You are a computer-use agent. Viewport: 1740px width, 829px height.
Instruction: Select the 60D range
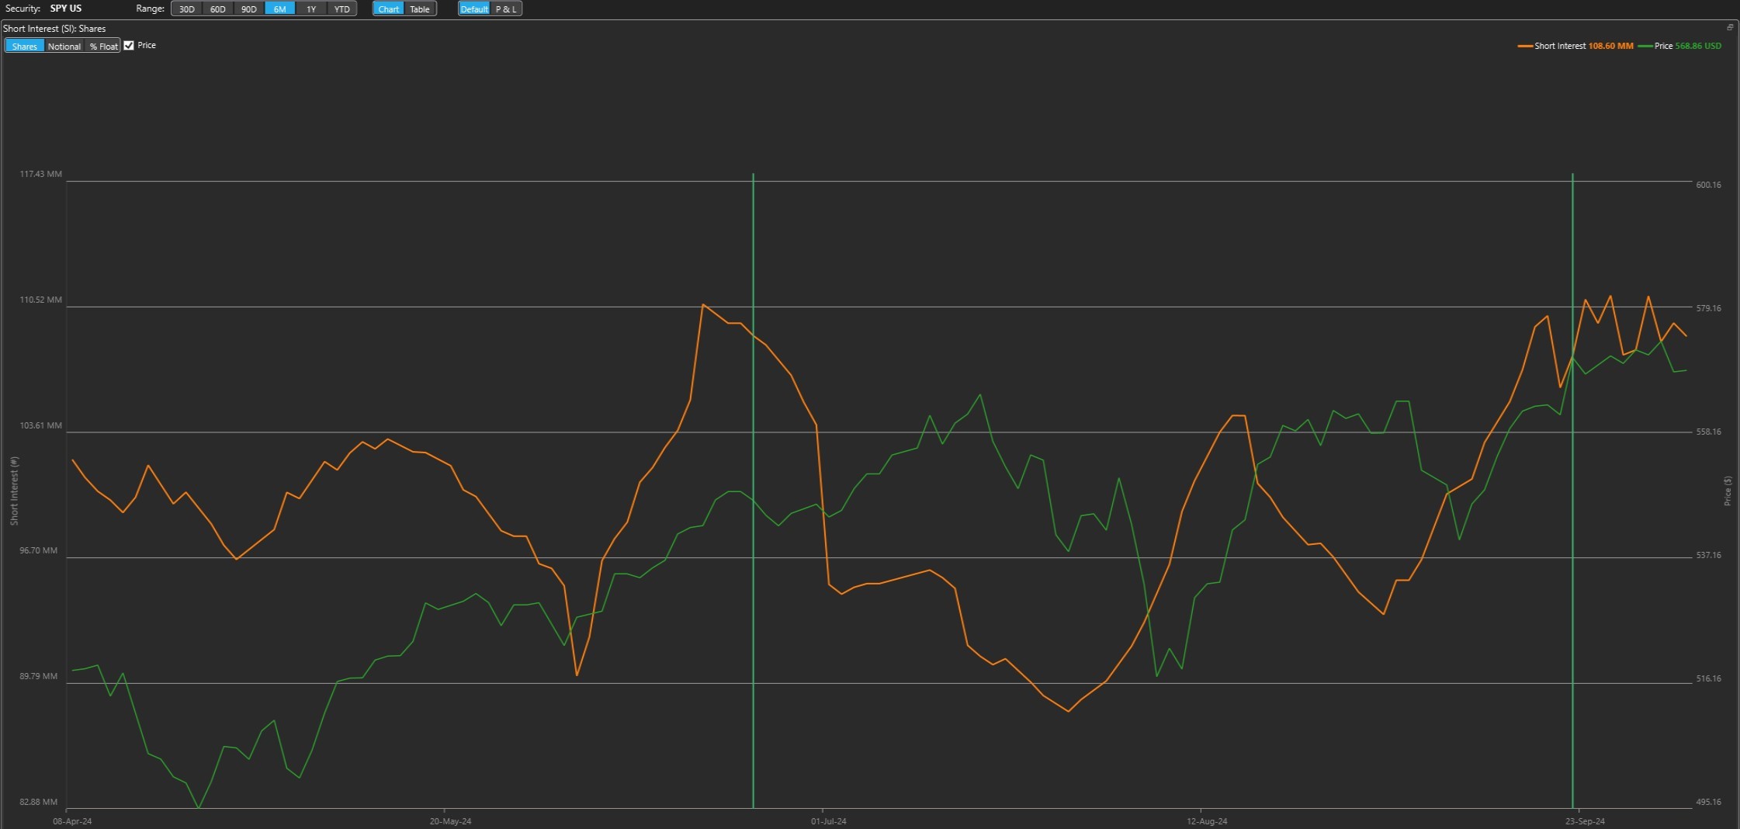218,9
